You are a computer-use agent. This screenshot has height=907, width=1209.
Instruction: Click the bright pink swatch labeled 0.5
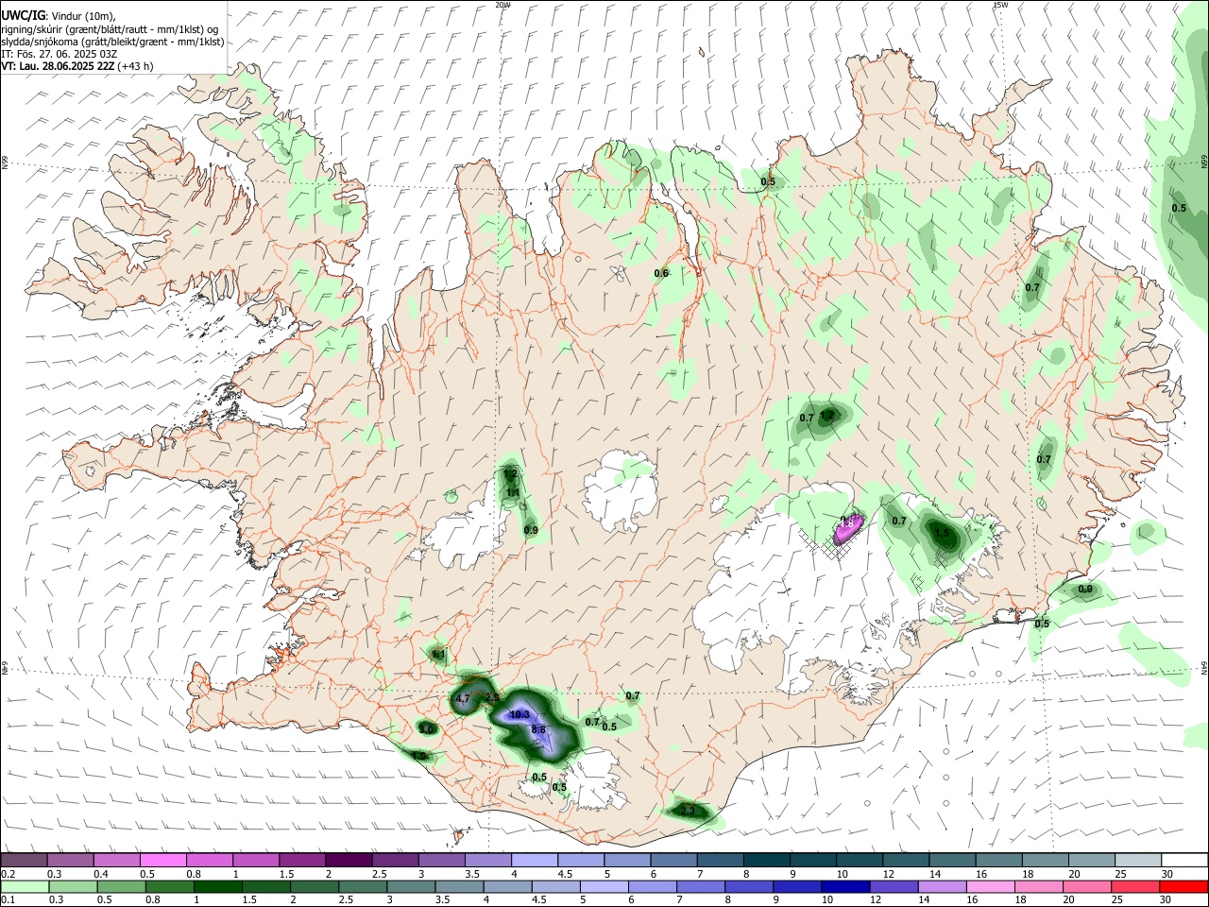click(163, 860)
